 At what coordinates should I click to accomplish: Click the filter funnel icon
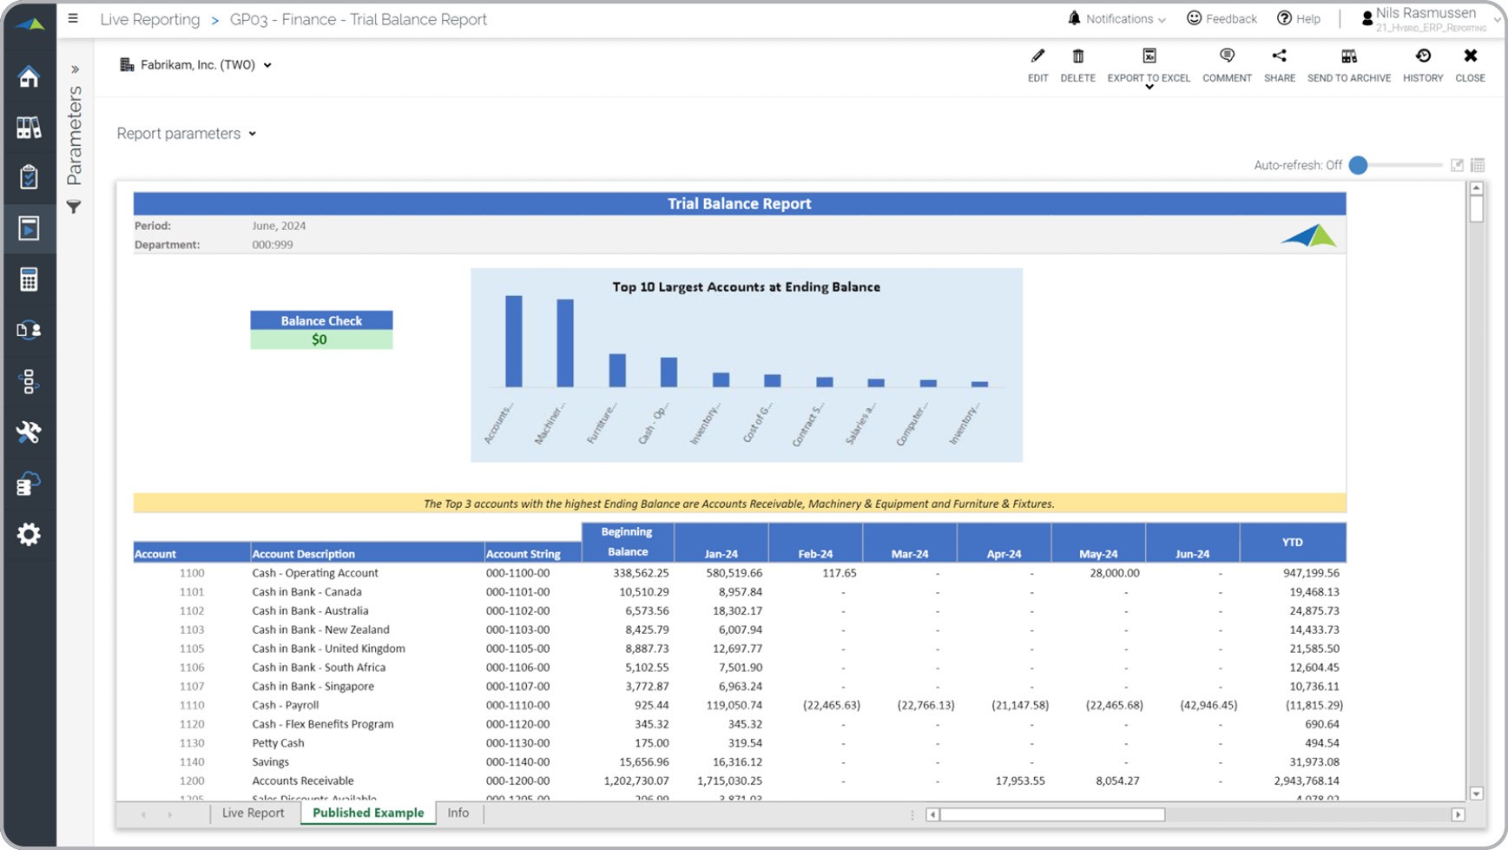click(74, 207)
